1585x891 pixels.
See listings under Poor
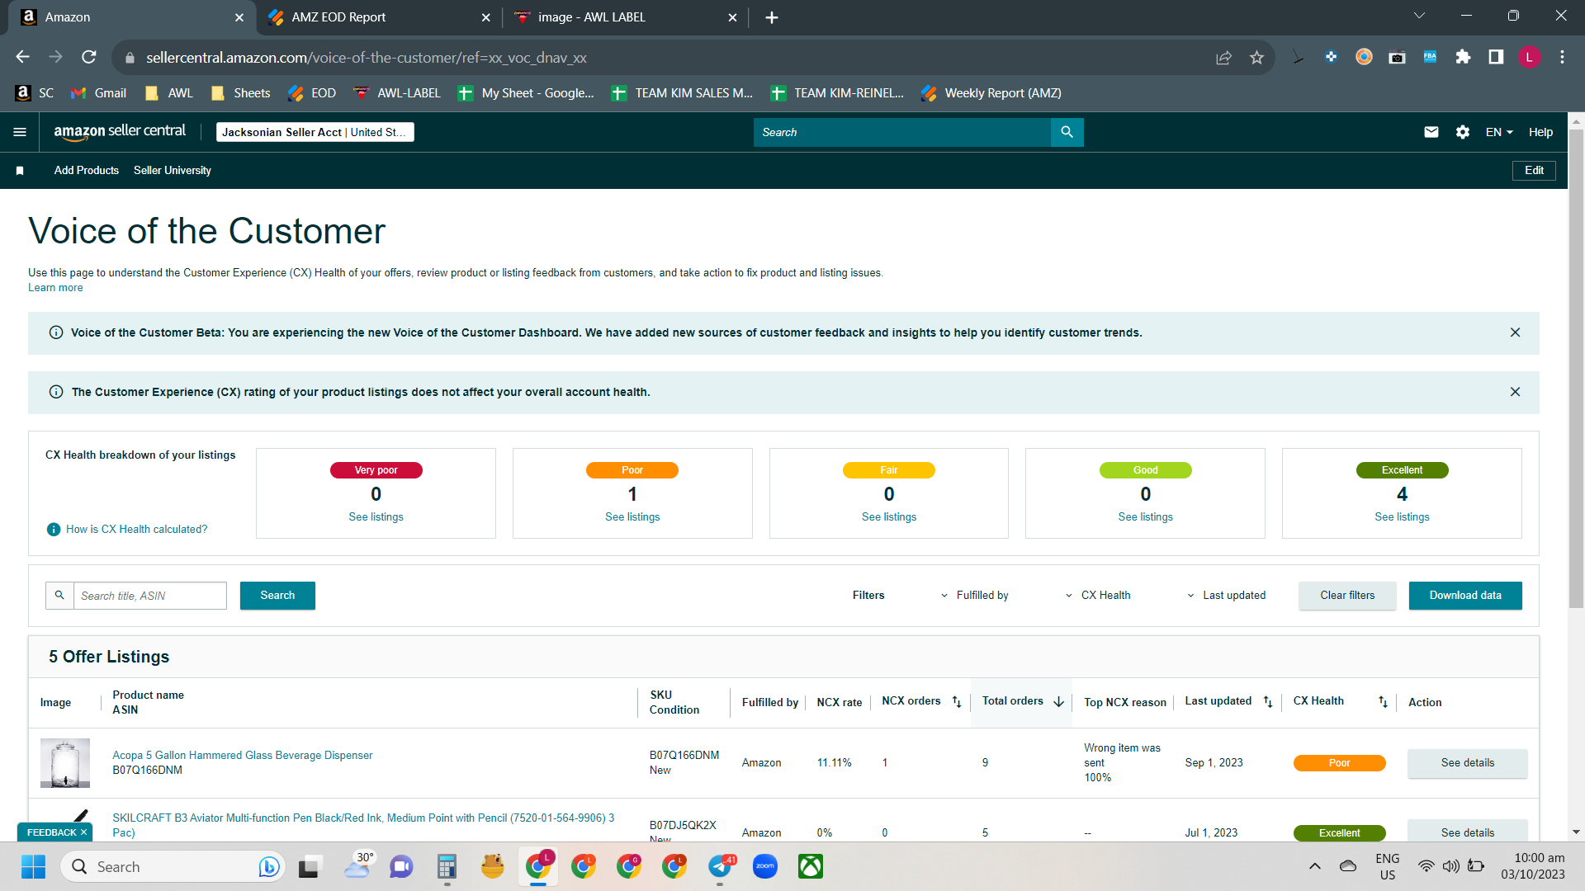click(x=632, y=517)
